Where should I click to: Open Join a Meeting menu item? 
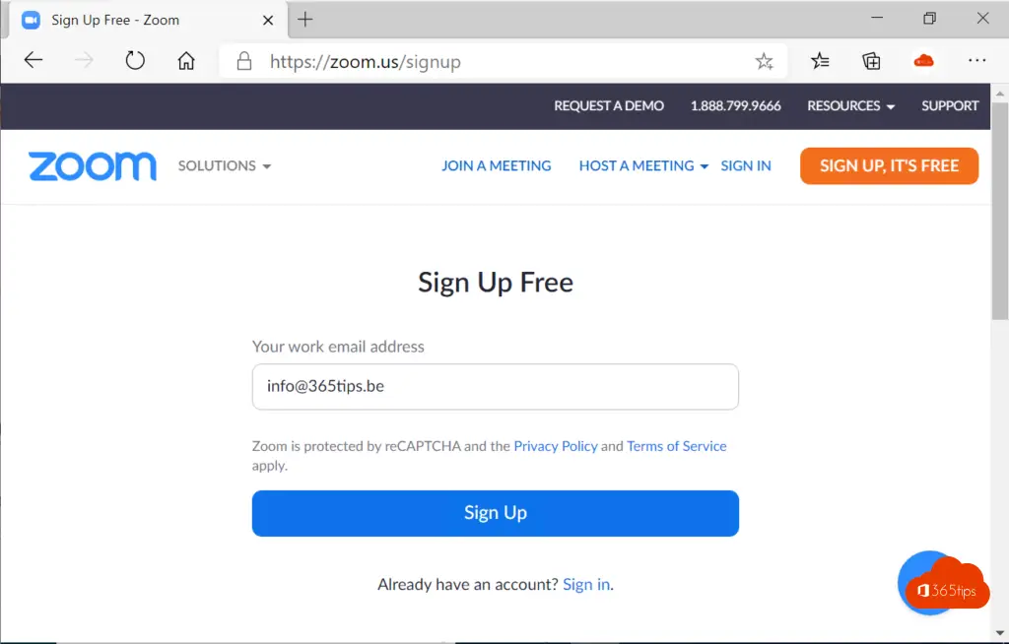pyautogui.click(x=496, y=166)
